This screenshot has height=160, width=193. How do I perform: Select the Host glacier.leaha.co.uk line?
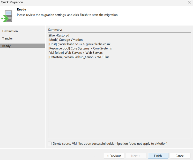click(79, 44)
